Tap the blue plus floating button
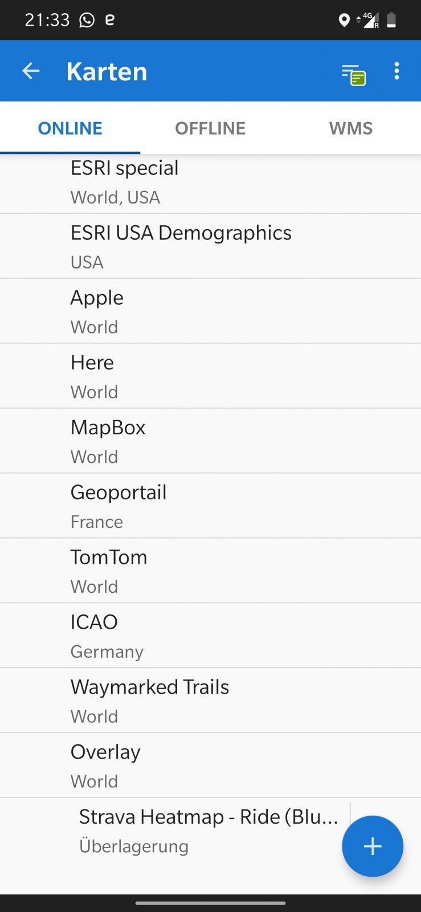This screenshot has height=912, width=421. [372, 846]
